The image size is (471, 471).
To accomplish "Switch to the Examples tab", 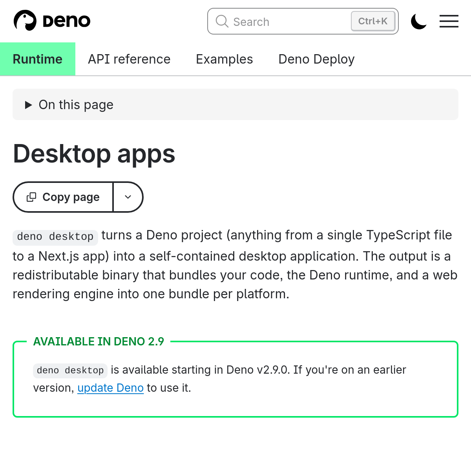I will (x=225, y=59).
